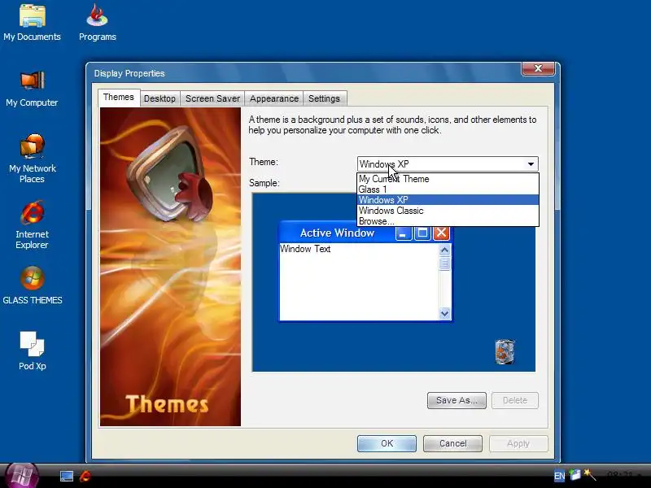Click the EN language indicator in tray
651x488 pixels.
[x=559, y=476]
